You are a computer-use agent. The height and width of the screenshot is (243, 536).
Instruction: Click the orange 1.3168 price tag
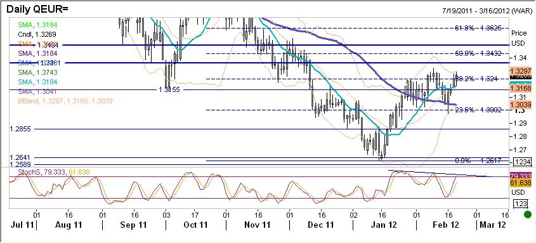[x=521, y=89]
